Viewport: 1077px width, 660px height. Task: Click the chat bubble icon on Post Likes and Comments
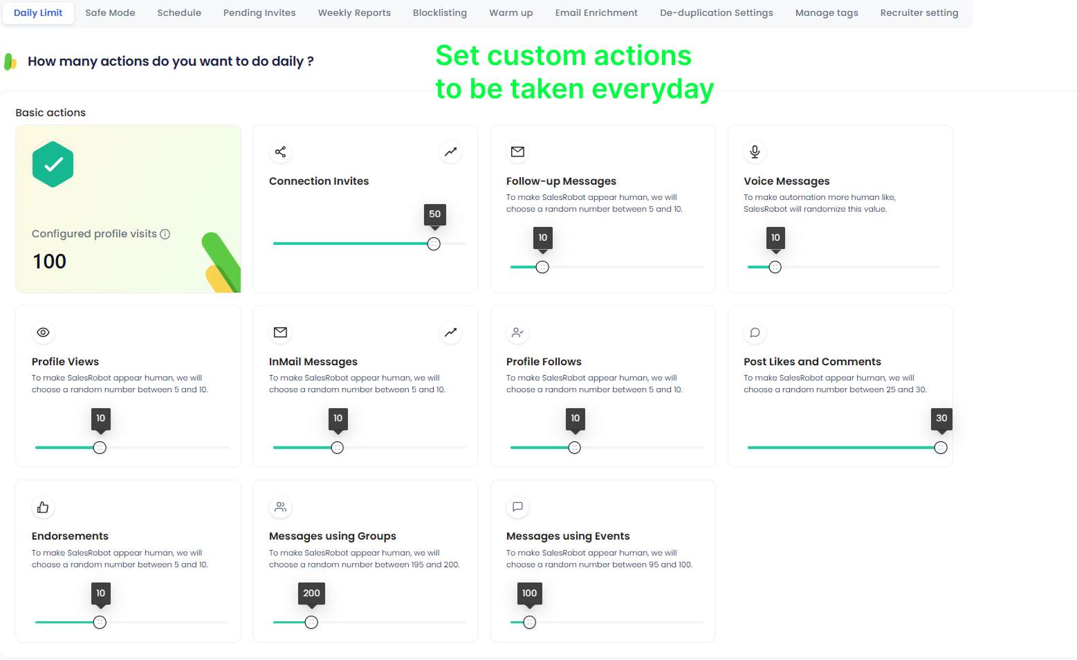[754, 333]
